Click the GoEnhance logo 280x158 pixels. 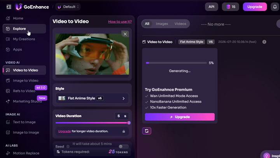click(x=32, y=7)
